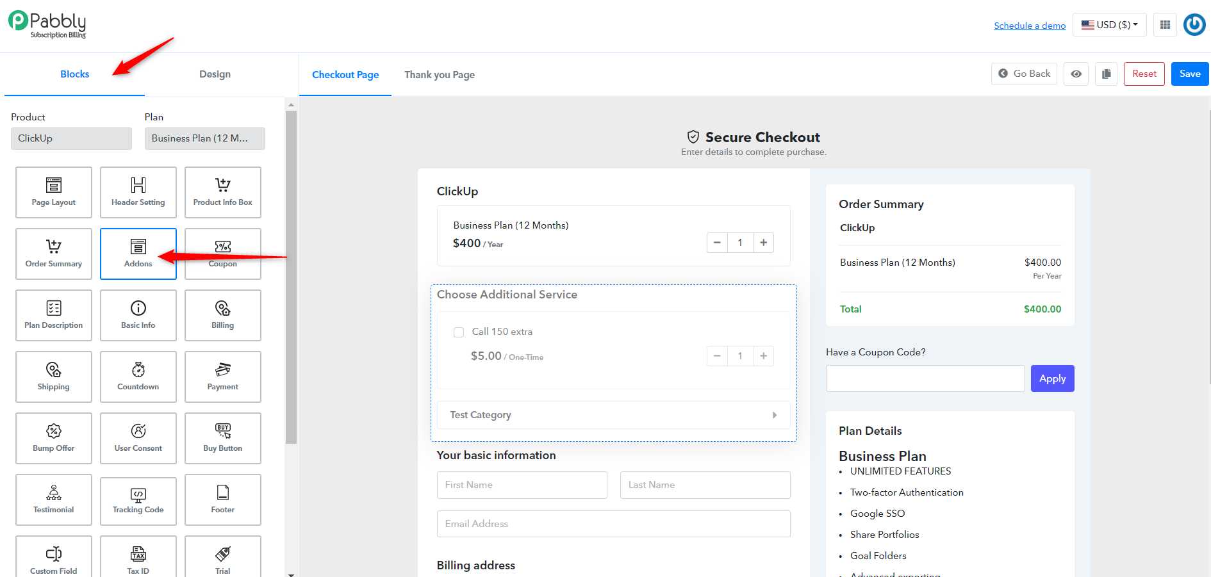Open the Page Layout block
Viewport: 1211px width, 577px height.
coord(54,192)
